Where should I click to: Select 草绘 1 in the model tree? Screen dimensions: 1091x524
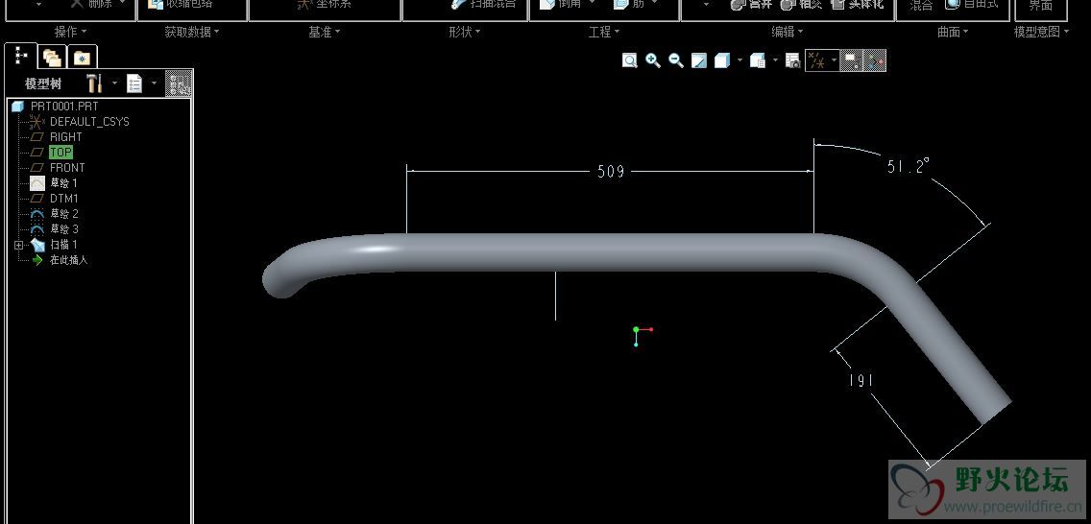pyautogui.click(x=63, y=182)
